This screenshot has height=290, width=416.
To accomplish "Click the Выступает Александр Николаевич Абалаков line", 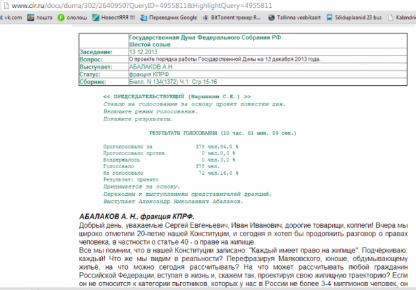I will coord(173,202).
